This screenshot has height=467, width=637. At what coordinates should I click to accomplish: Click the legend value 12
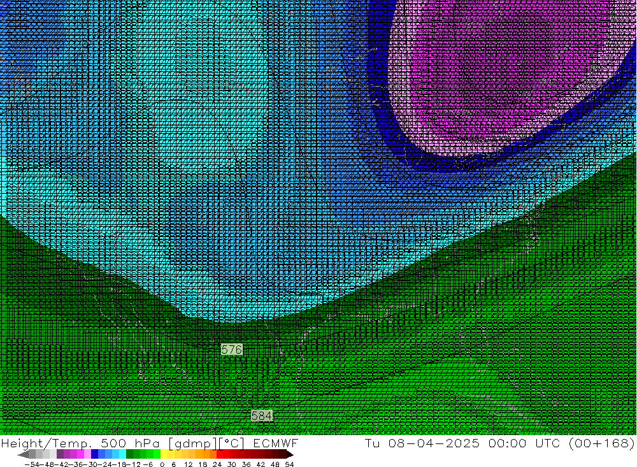point(189,464)
